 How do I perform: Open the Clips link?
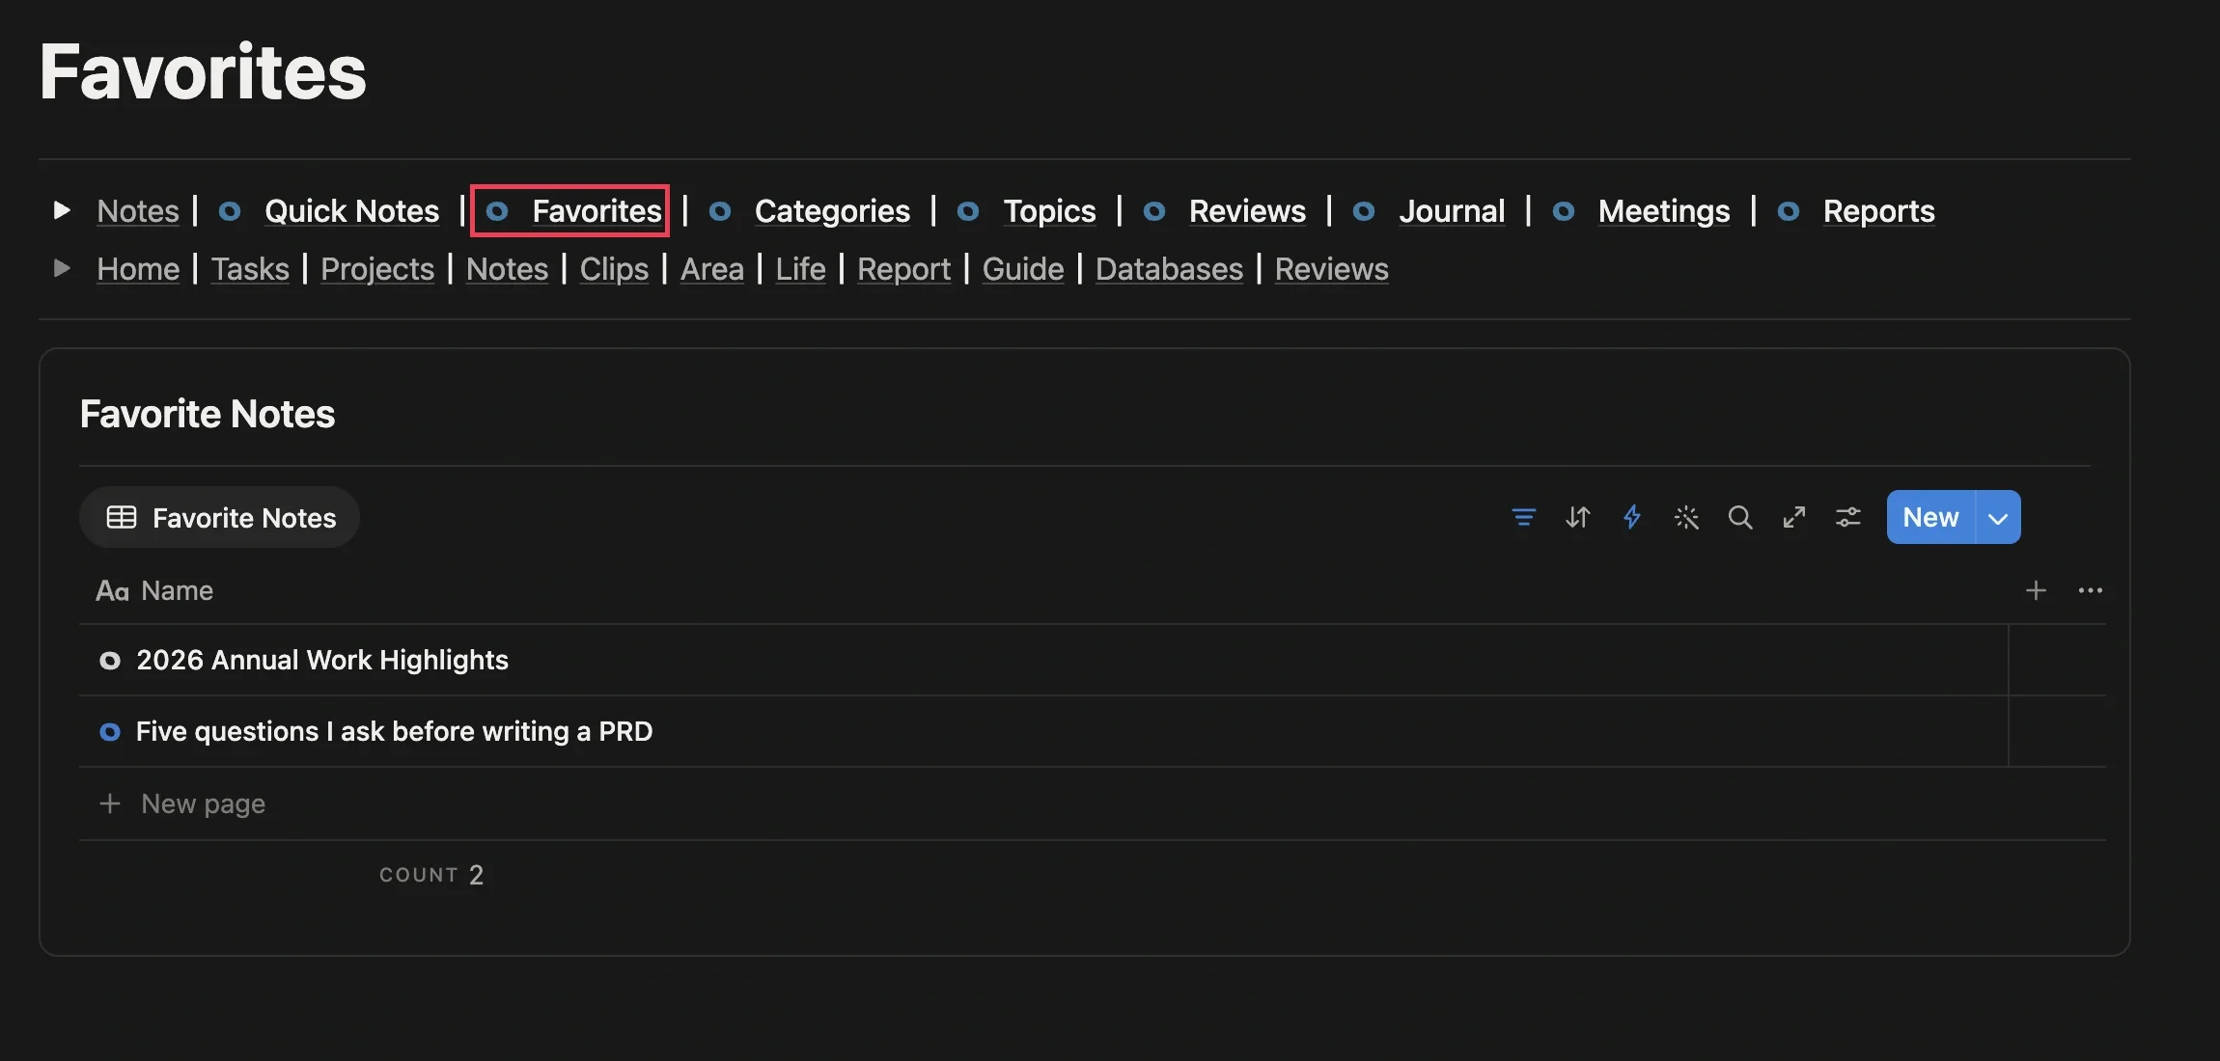point(614,269)
